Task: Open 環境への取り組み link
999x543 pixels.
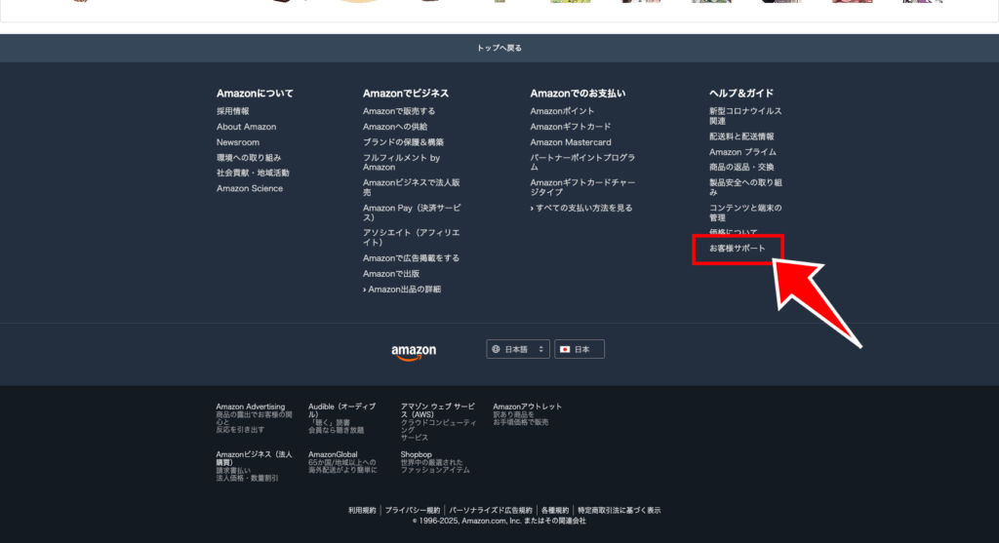Action: pos(249,157)
